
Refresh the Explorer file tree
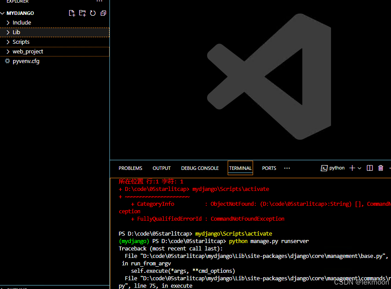(93, 13)
